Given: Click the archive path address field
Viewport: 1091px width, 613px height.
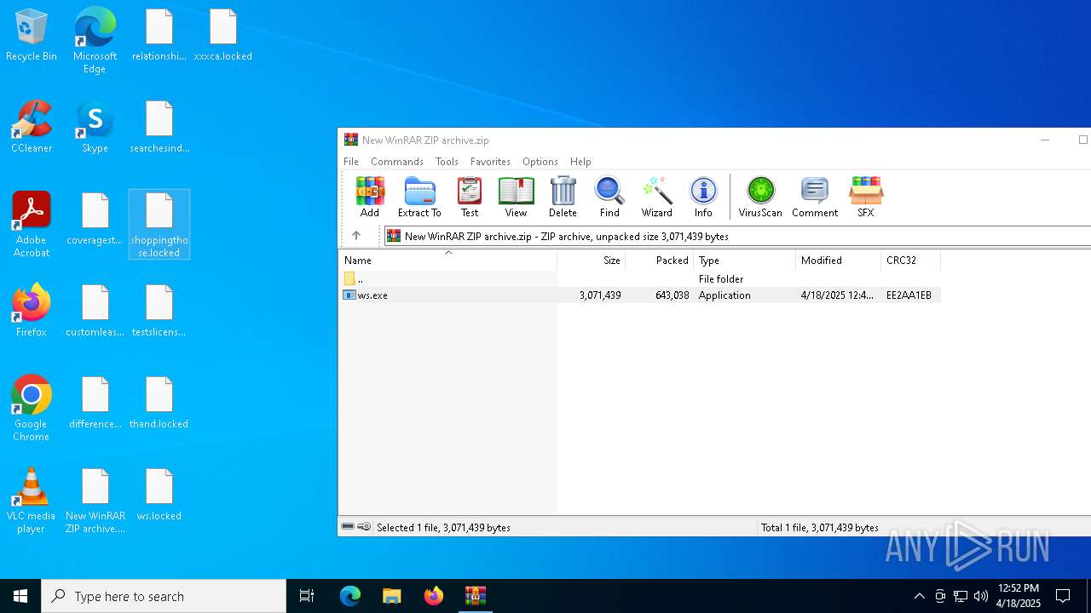Looking at the screenshot, I should 738,236.
